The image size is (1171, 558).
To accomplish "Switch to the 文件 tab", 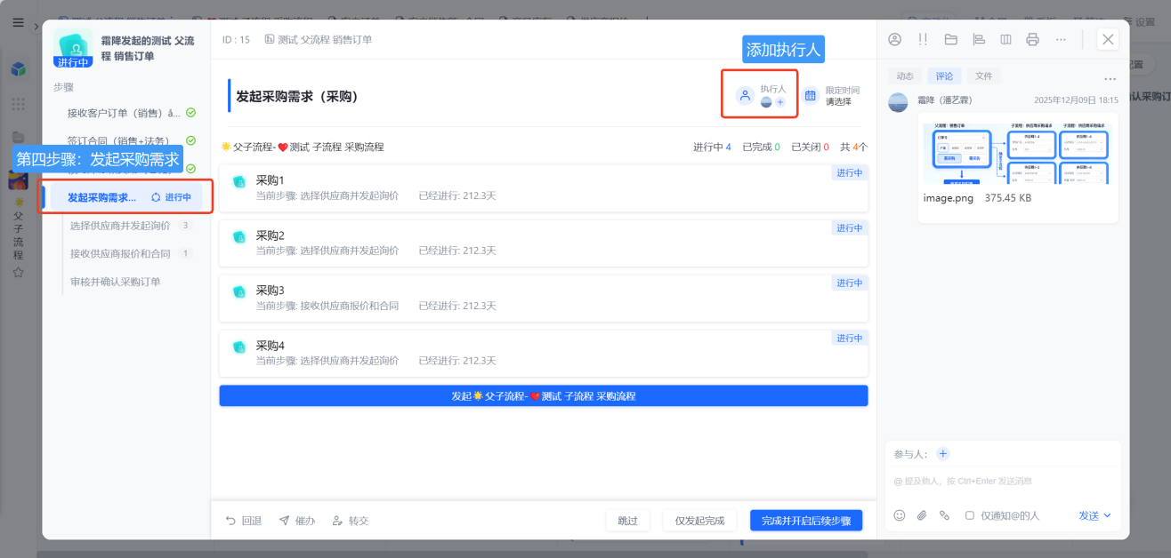I will pyautogui.click(x=983, y=76).
